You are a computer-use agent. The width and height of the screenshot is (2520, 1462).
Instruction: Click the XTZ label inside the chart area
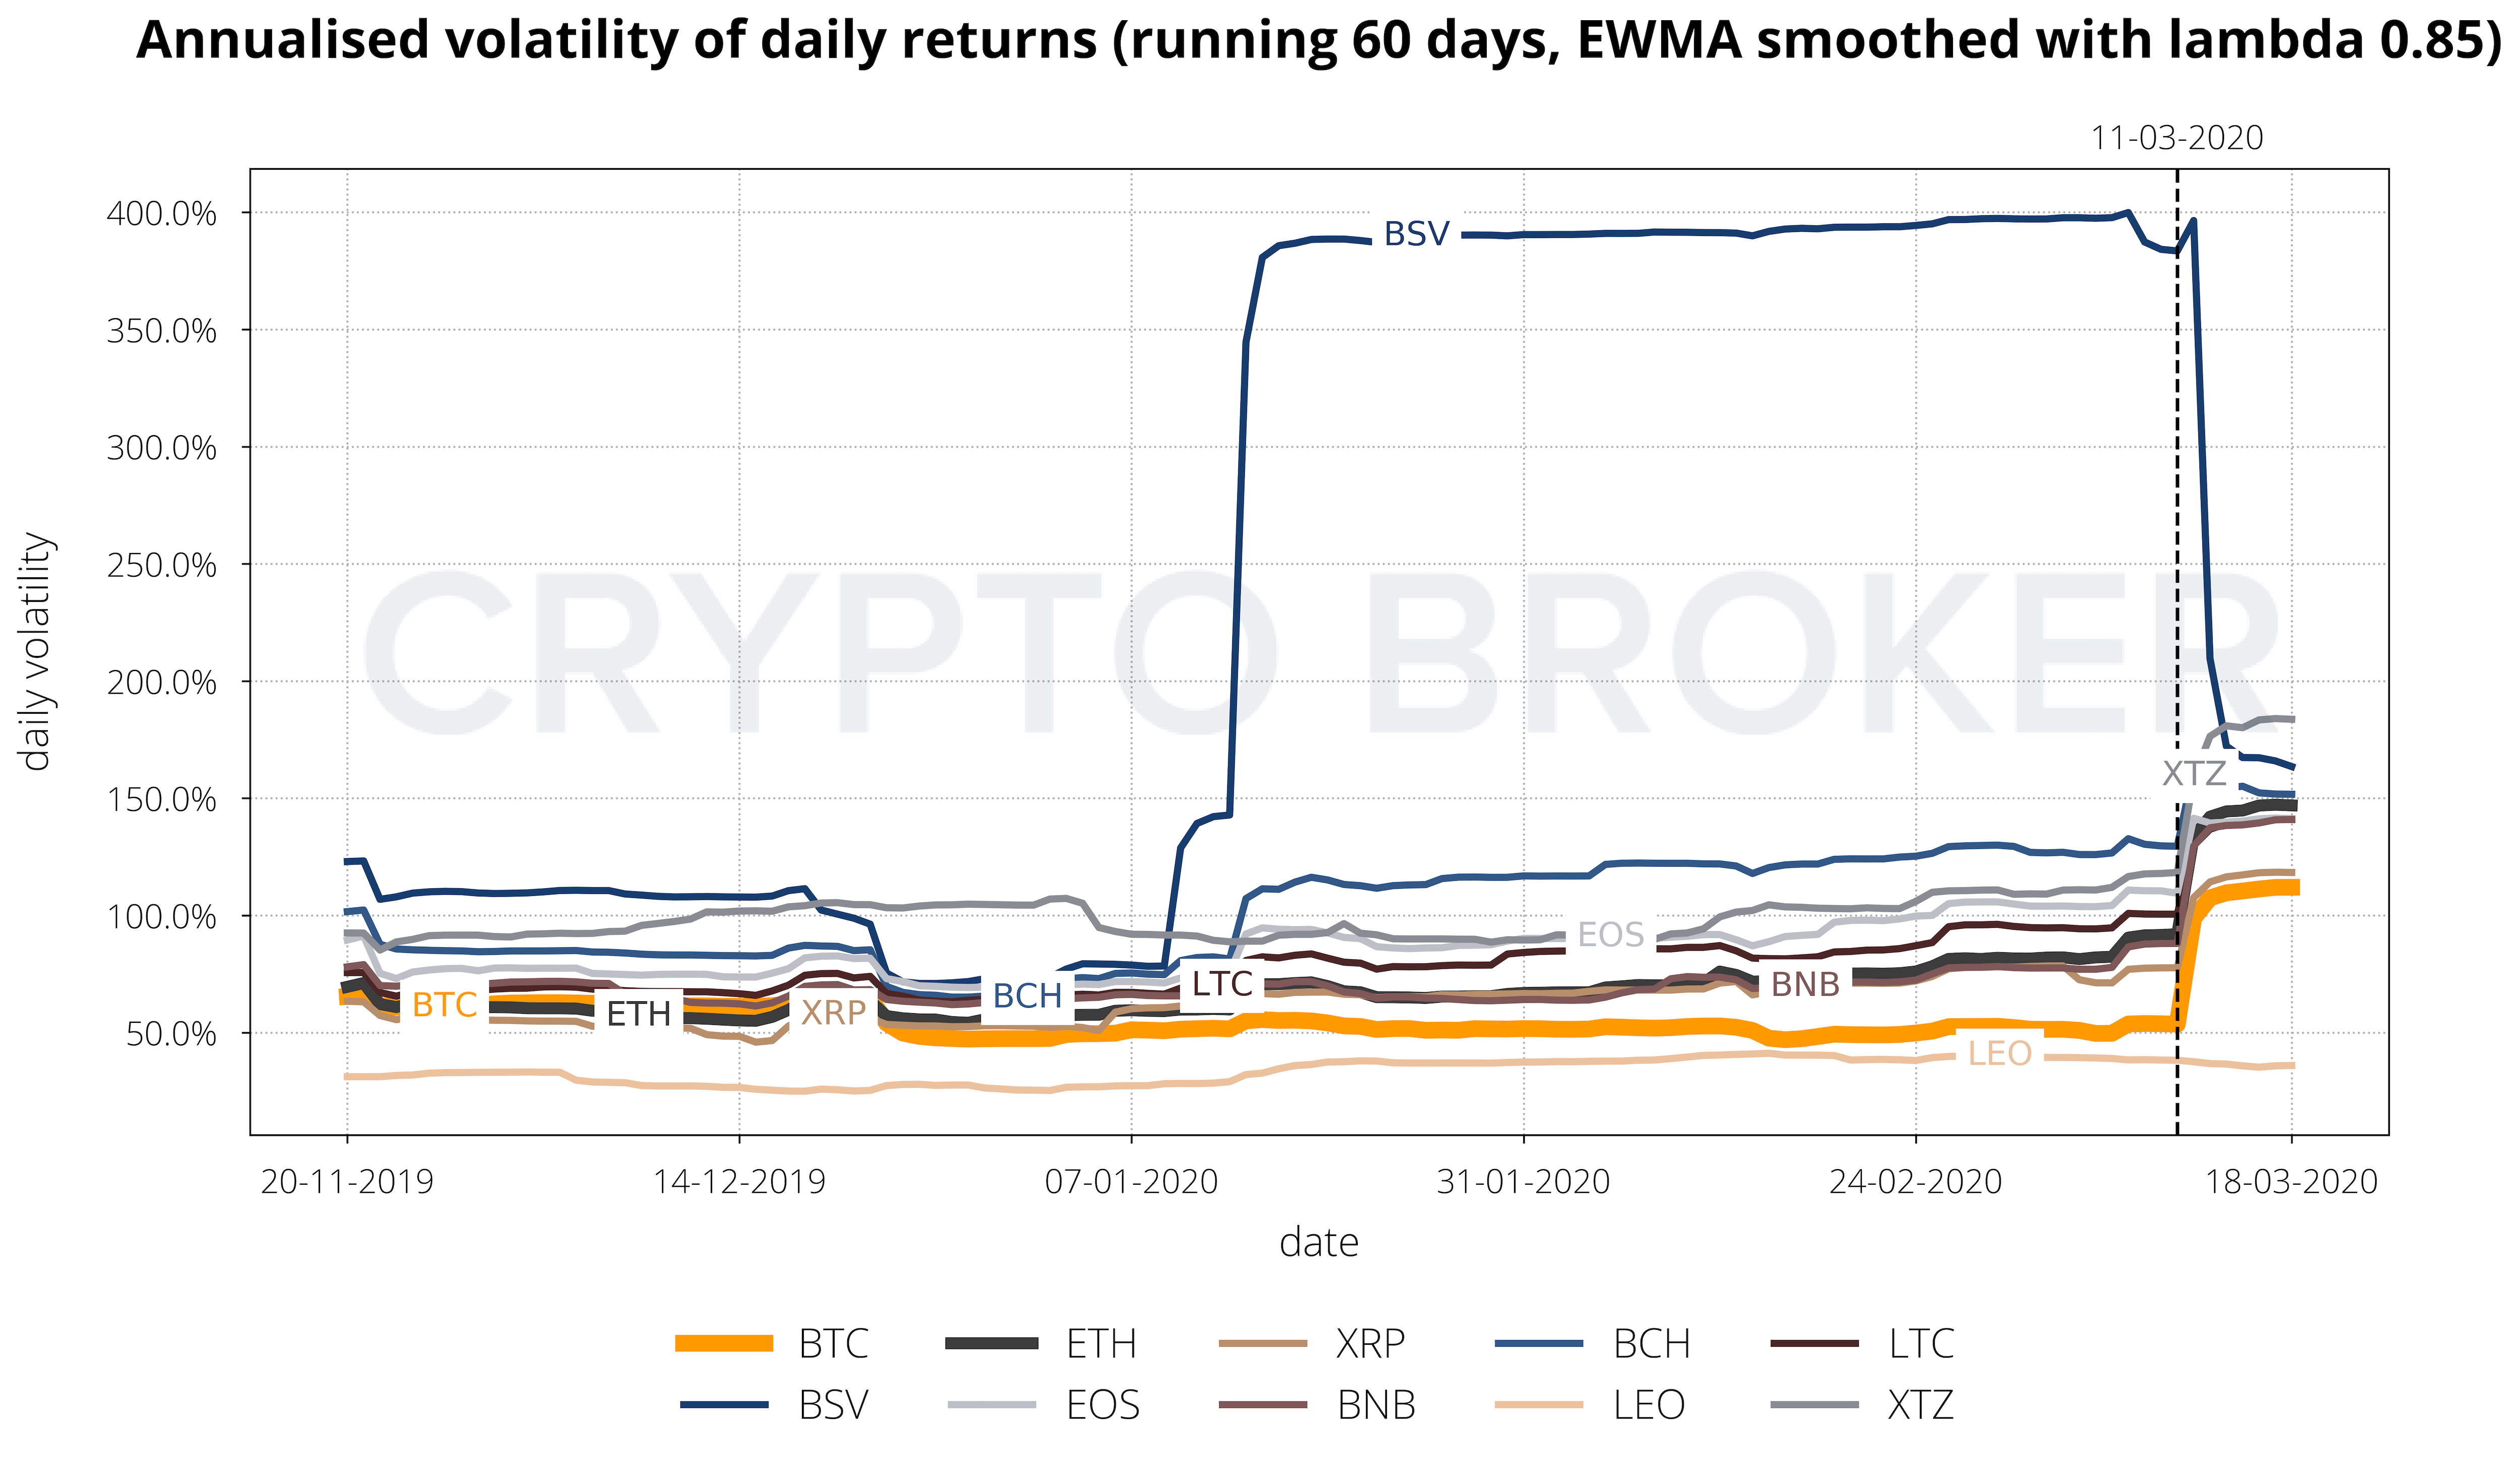pyautogui.click(x=2194, y=773)
